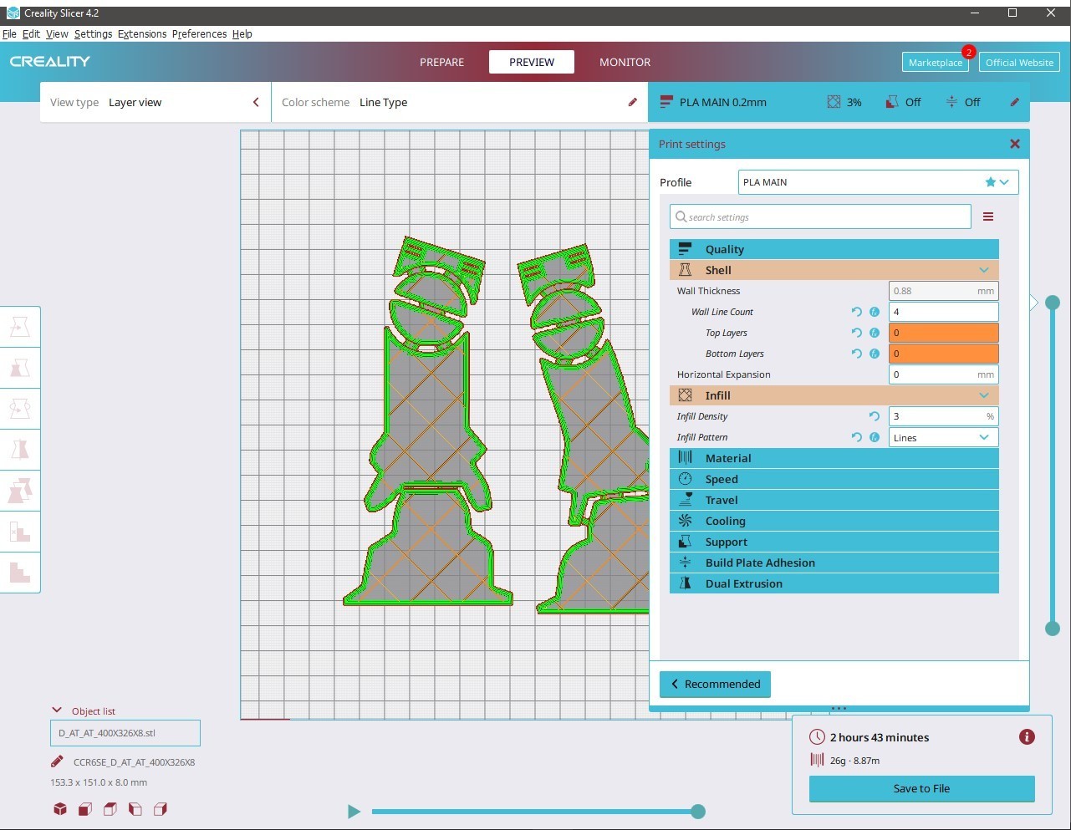Viewport: 1071px width, 830px height.
Task: Switch to front view cube icon
Action: 85,809
